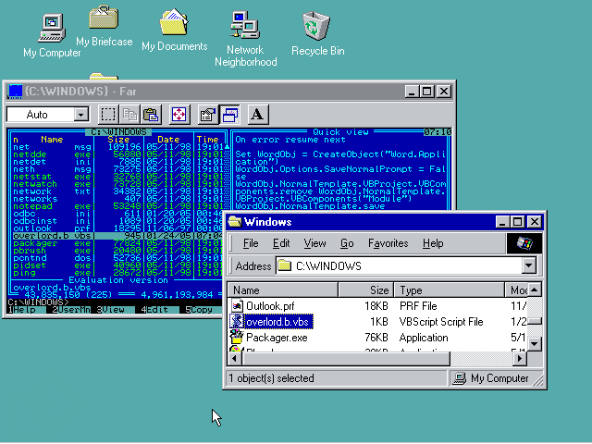Select the packager row in Far panel
The width and height of the screenshot is (592, 444).
pos(117,243)
